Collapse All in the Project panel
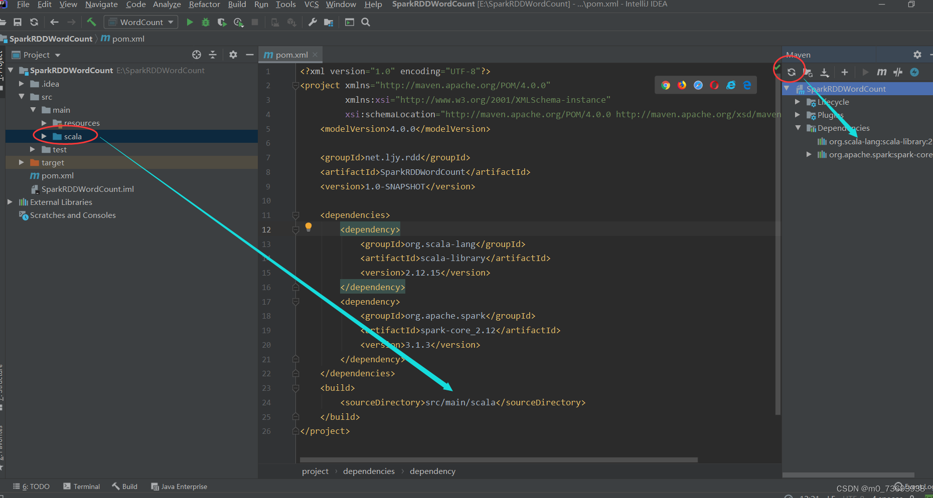The image size is (933, 498). 213,55
